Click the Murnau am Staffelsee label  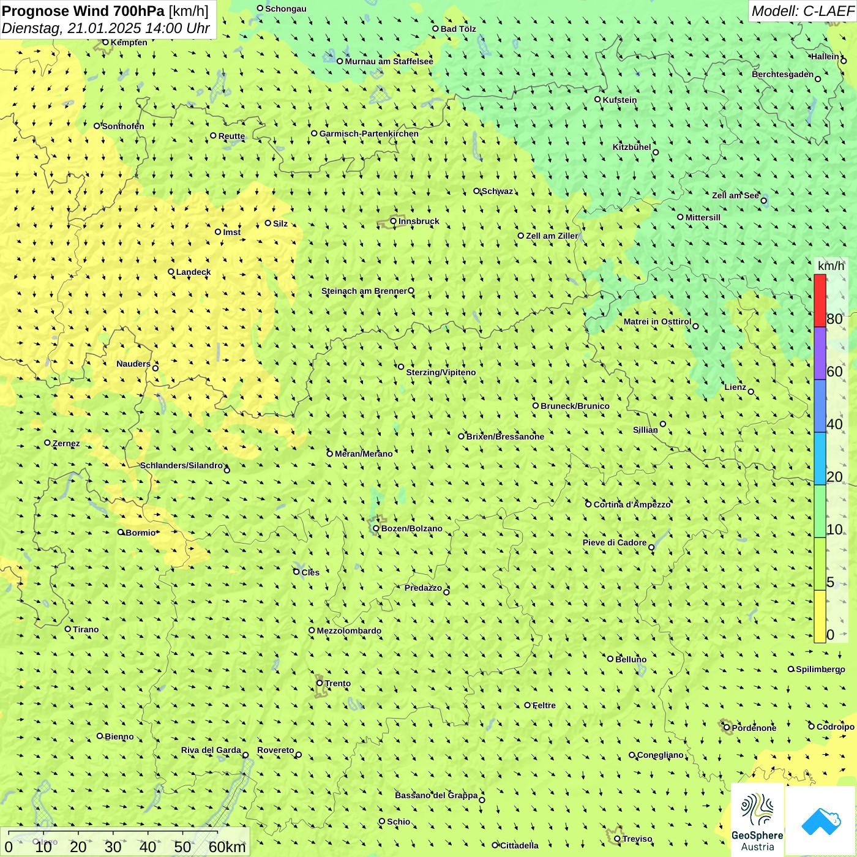coord(389,61)
